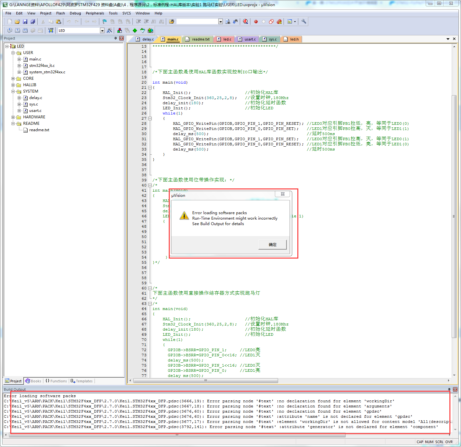Viewport: 461px width, 447px height.
Task: Open the SVCS menu
Action: (127, 13)
